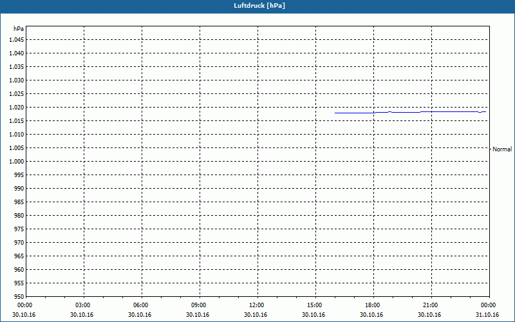515x322 pixels.
Task: Click the 30.10.16 date under 18:00
Action: click(371, 315)
